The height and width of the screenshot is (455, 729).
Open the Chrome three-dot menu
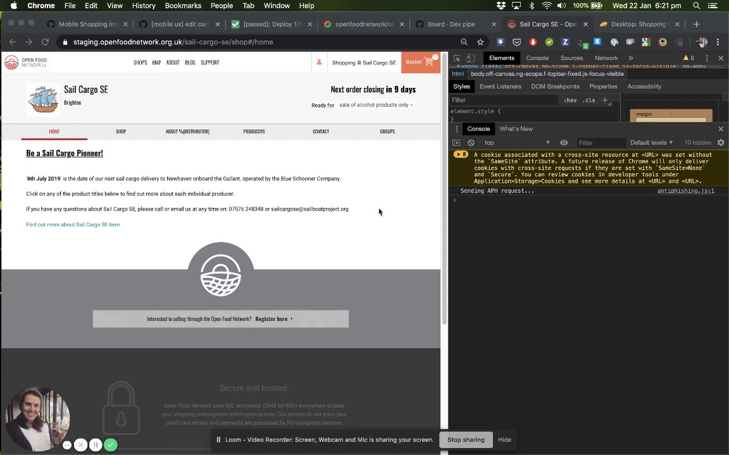718,42
